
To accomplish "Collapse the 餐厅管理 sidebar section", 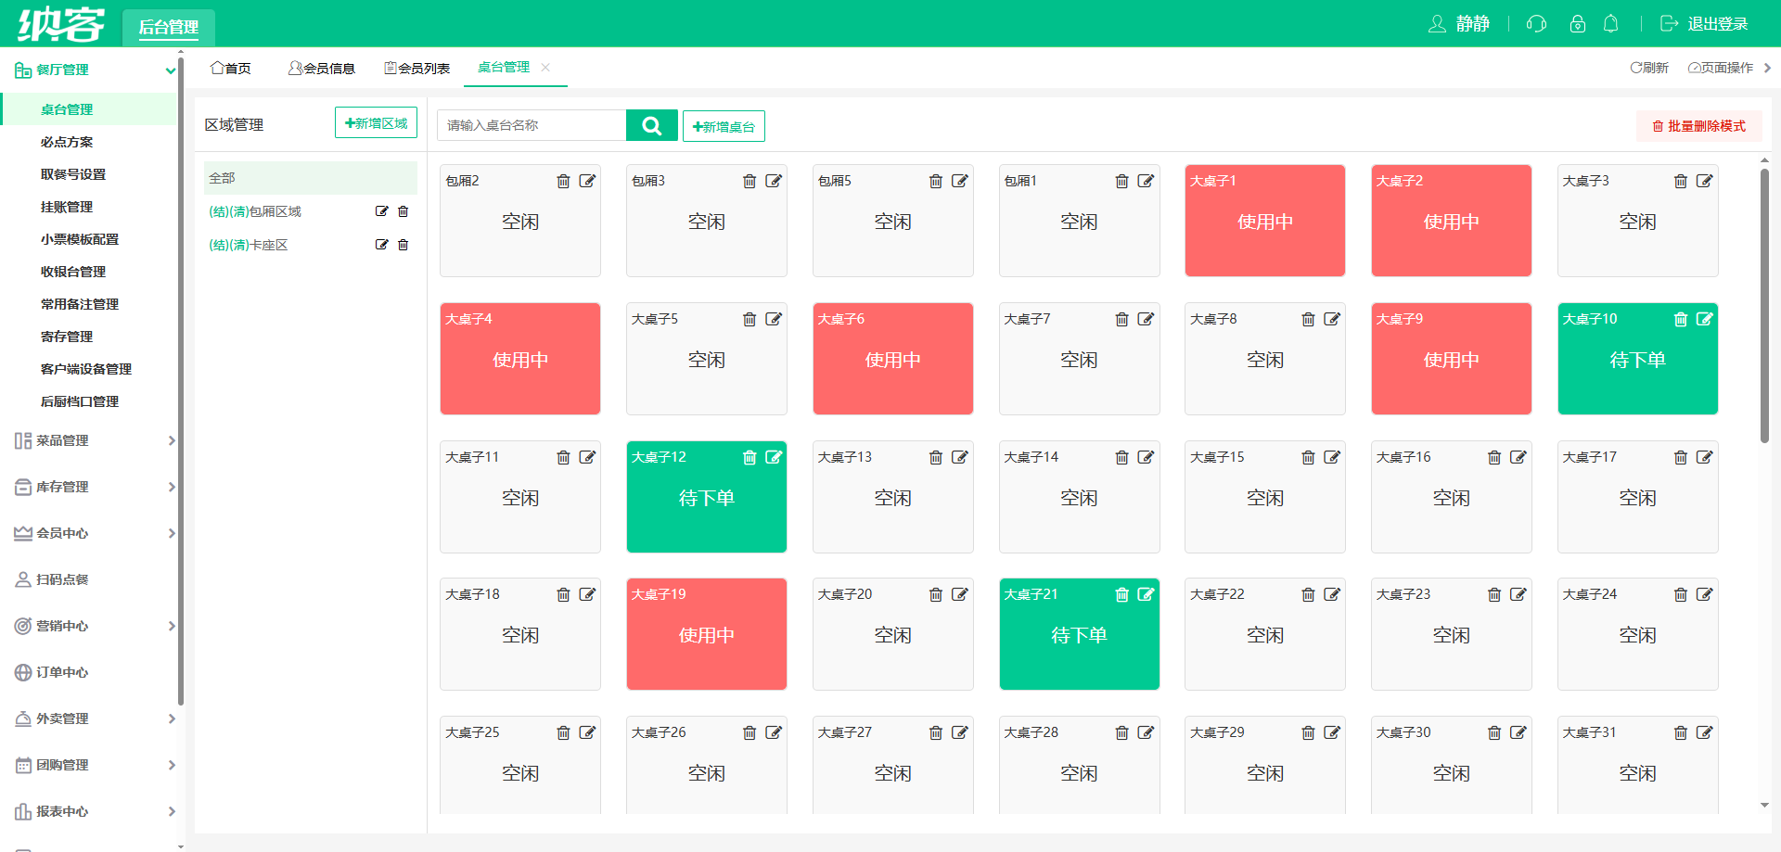I will 170,70.
